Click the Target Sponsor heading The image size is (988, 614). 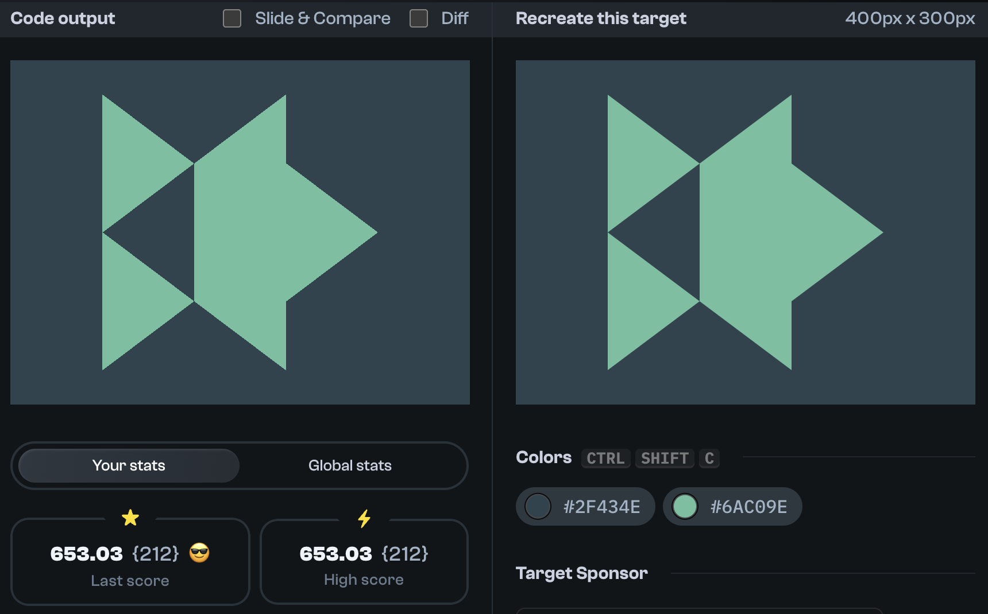click(581, 573)
